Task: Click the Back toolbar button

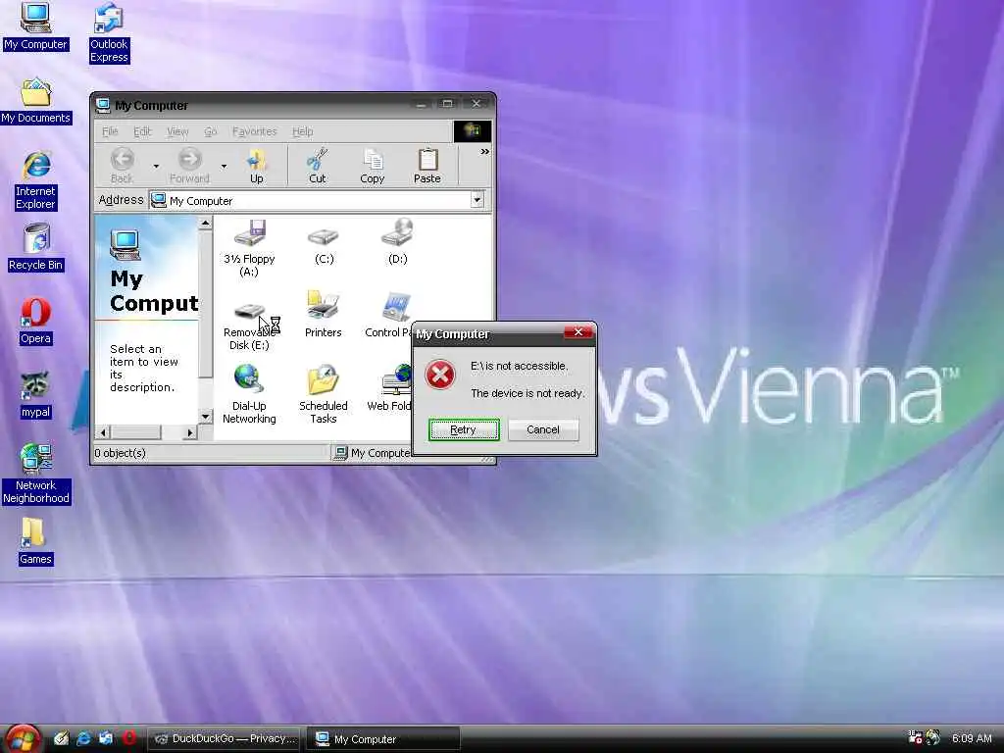Action: tap(123, 166)
